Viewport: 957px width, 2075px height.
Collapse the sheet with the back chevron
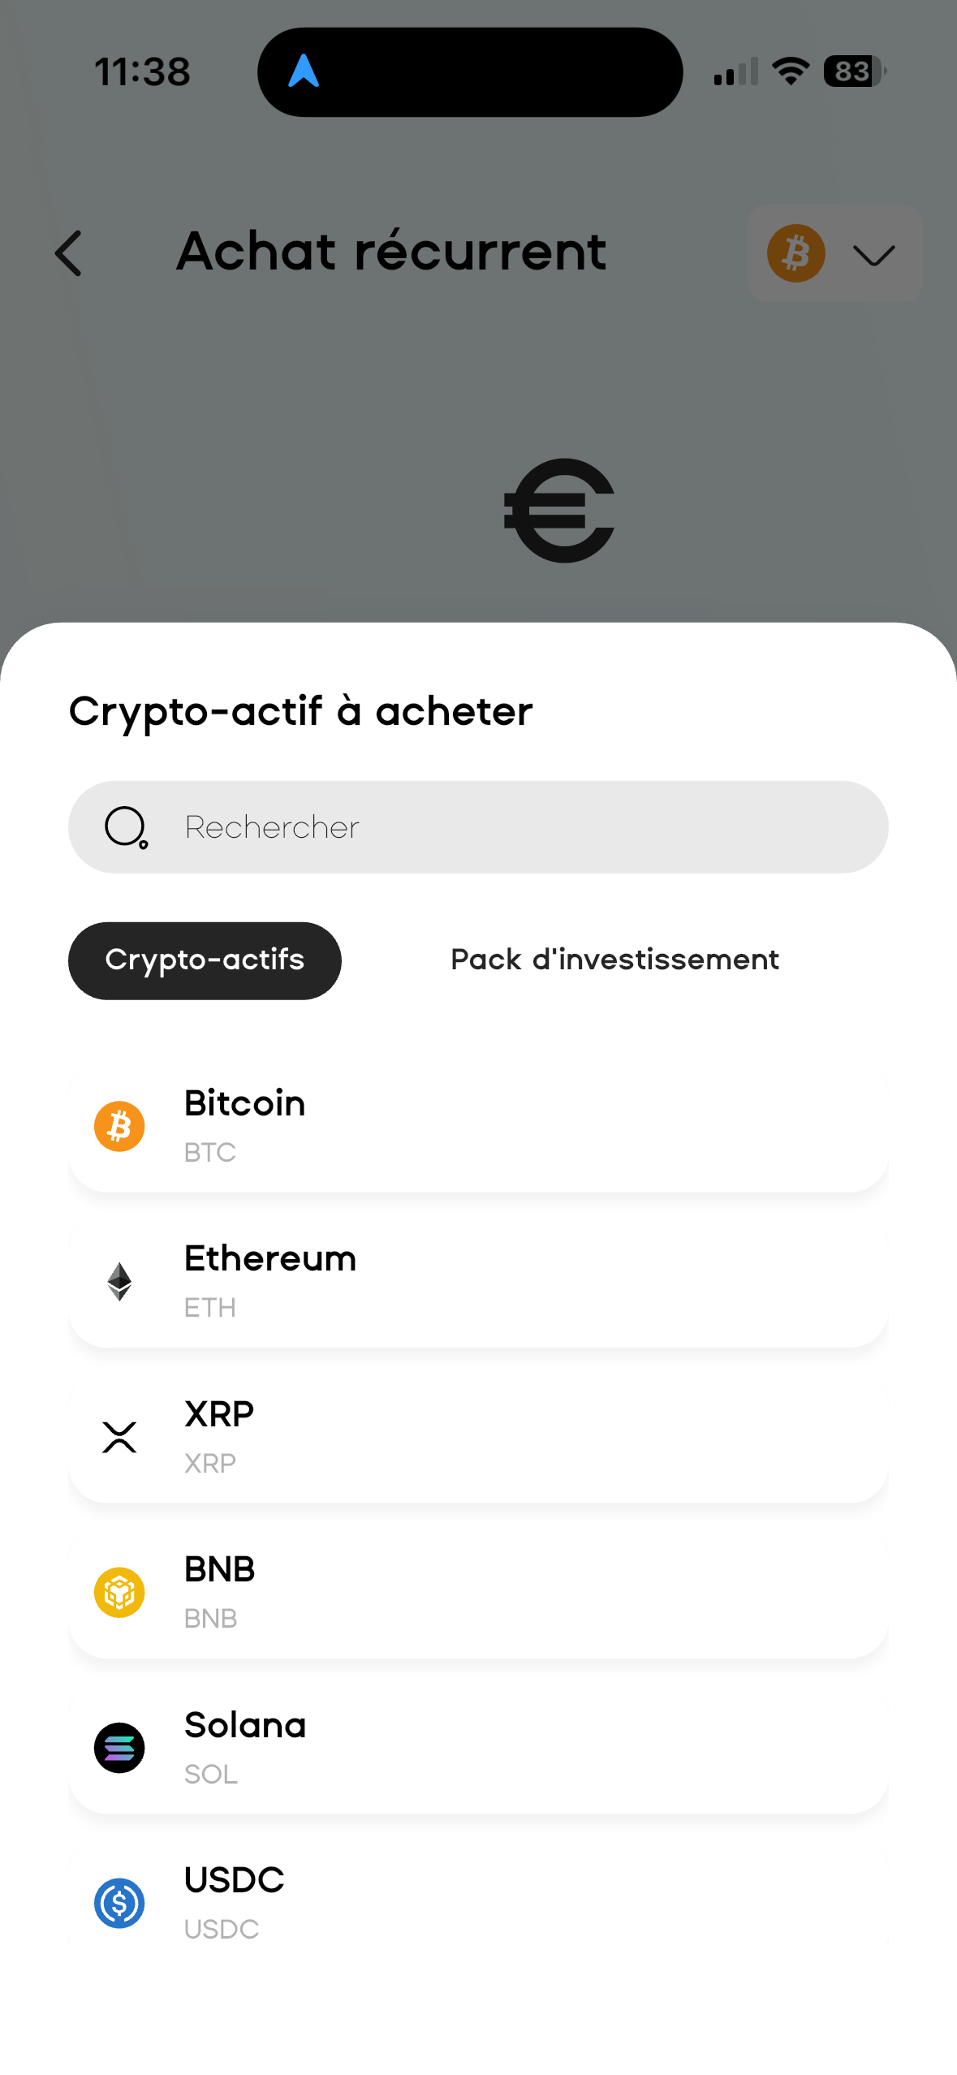click(68, 252)
